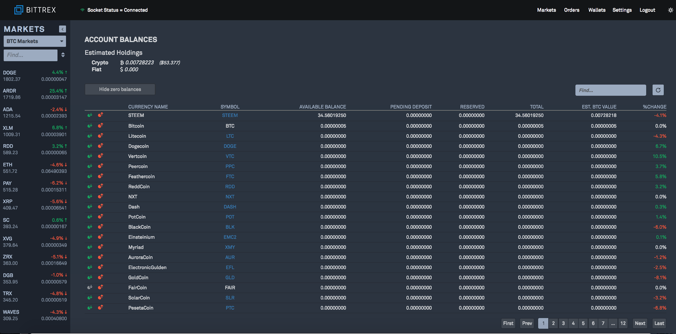Image resolution: width=676 pixels, height=334 pixels.
Task: Click the STEEM symbol link
Action: coord(230,115)
